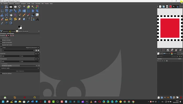The image size is (183, 104).
Task: Open the Rapporto dimensioni dropdown
Action: click(x=21, y=47)
